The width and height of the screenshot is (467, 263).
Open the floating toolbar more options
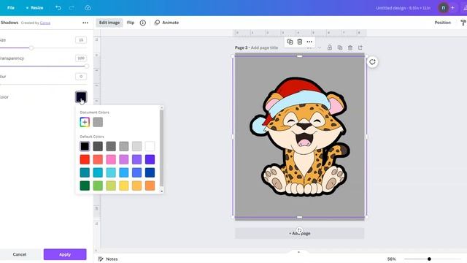tap(309, 42)
